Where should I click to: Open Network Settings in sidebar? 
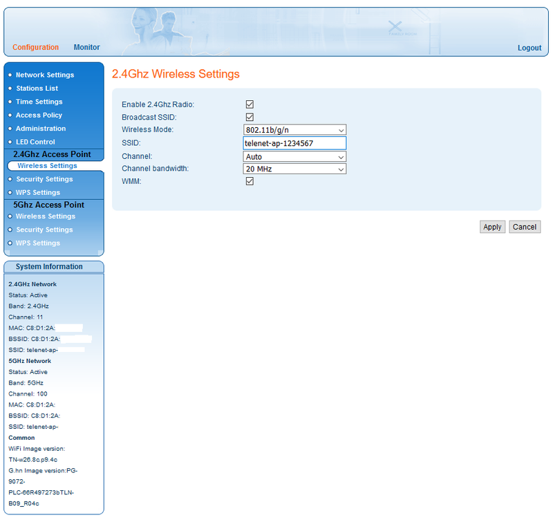point(45,75)
